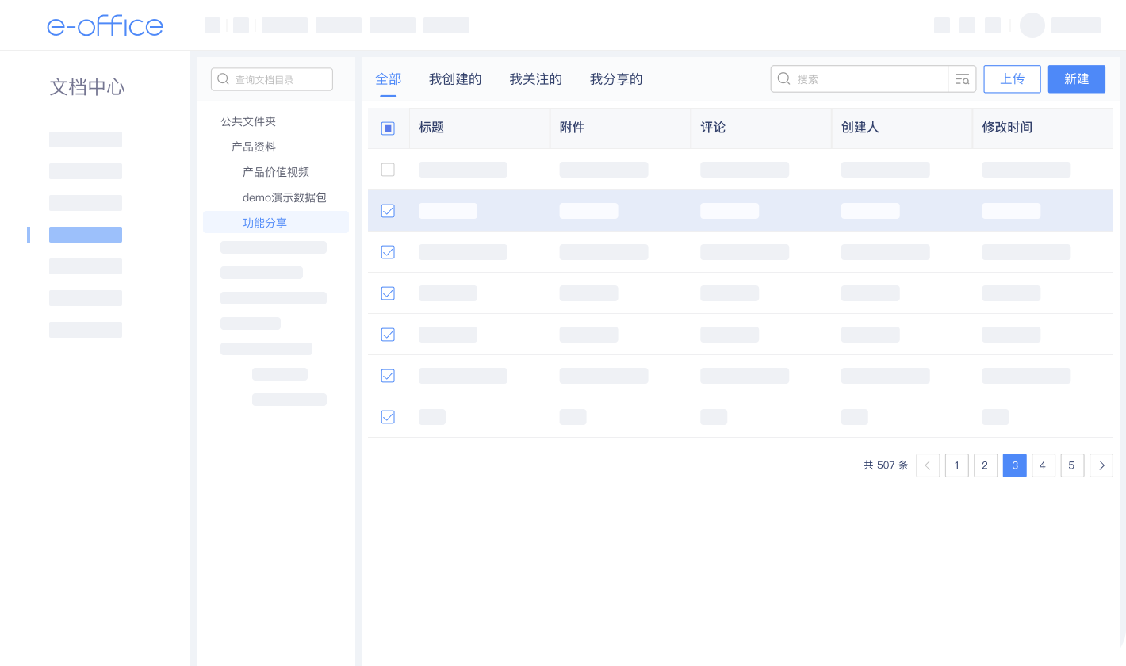Viewport: 1126px width, 666px height.
Task: Uncheck the highlighted row's checkbox
Action: pyautogui.click(x=388, y=211)
